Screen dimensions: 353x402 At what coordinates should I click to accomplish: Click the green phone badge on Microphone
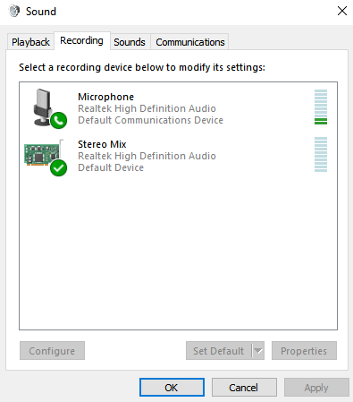pyautogui.click(x=58, y=120)
